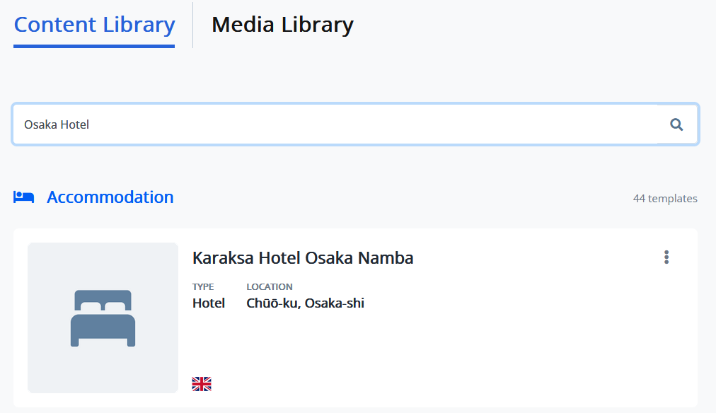Click the TYPE field label
716x413 pixels.
203,286
